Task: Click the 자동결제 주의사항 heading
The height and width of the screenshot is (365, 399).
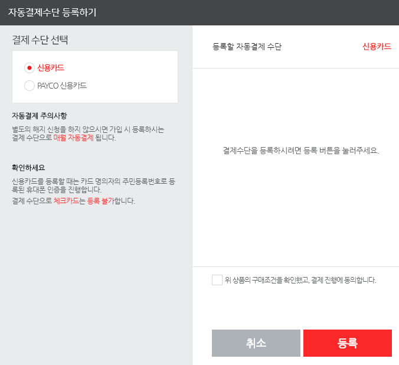Action: 40,116
